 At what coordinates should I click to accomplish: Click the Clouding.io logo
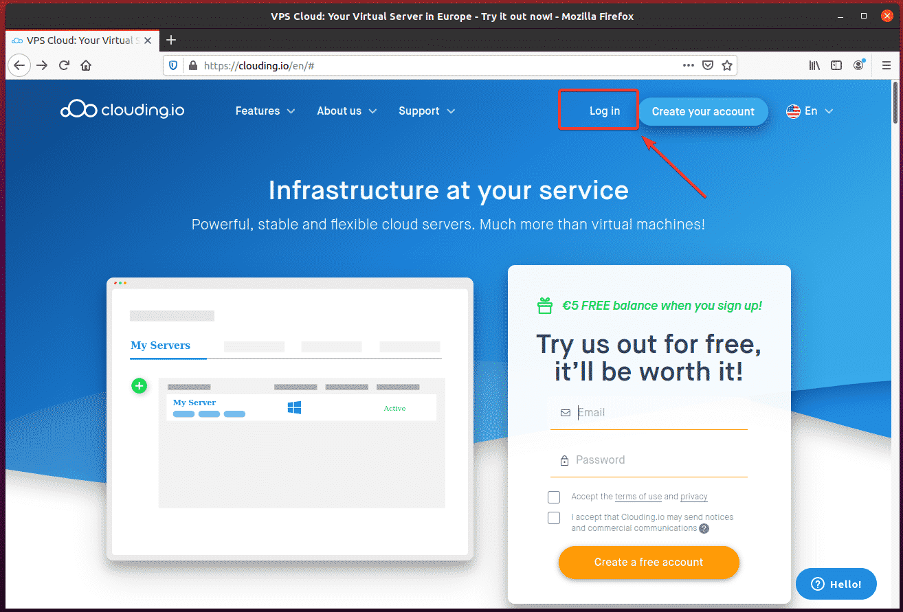(122, 110)
